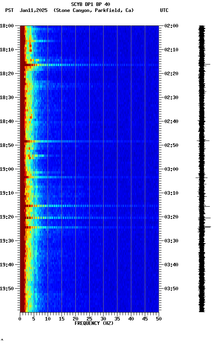Image resolution: width=219 pixels, height=344 pixels.
Task: Click the '02:40' UTC time label
Action: 171,121
